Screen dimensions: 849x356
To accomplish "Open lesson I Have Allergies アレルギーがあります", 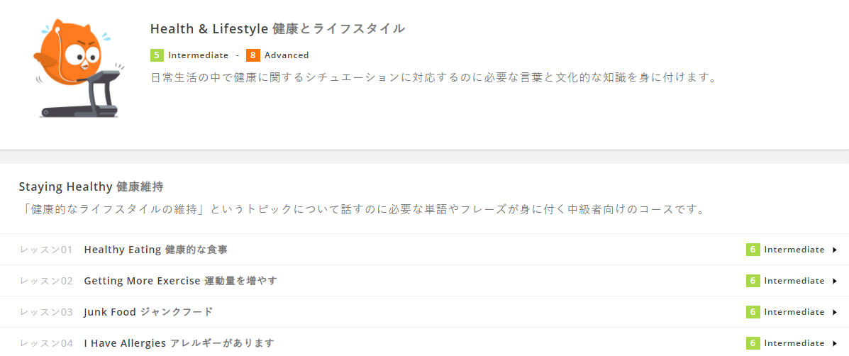I will [x=179, y=343].
